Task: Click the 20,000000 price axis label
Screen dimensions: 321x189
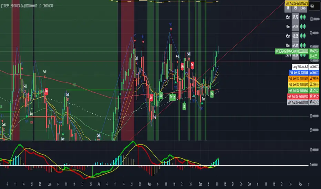Action: [x=314, y=130]
